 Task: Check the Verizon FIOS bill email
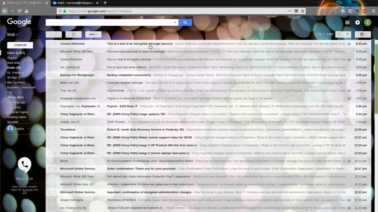pos(50,208)
